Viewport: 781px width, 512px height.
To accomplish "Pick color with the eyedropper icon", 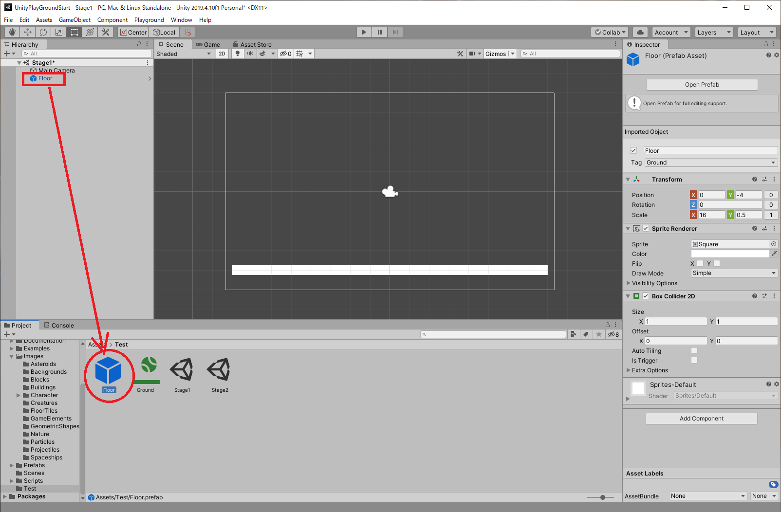I will pos(774,254).
